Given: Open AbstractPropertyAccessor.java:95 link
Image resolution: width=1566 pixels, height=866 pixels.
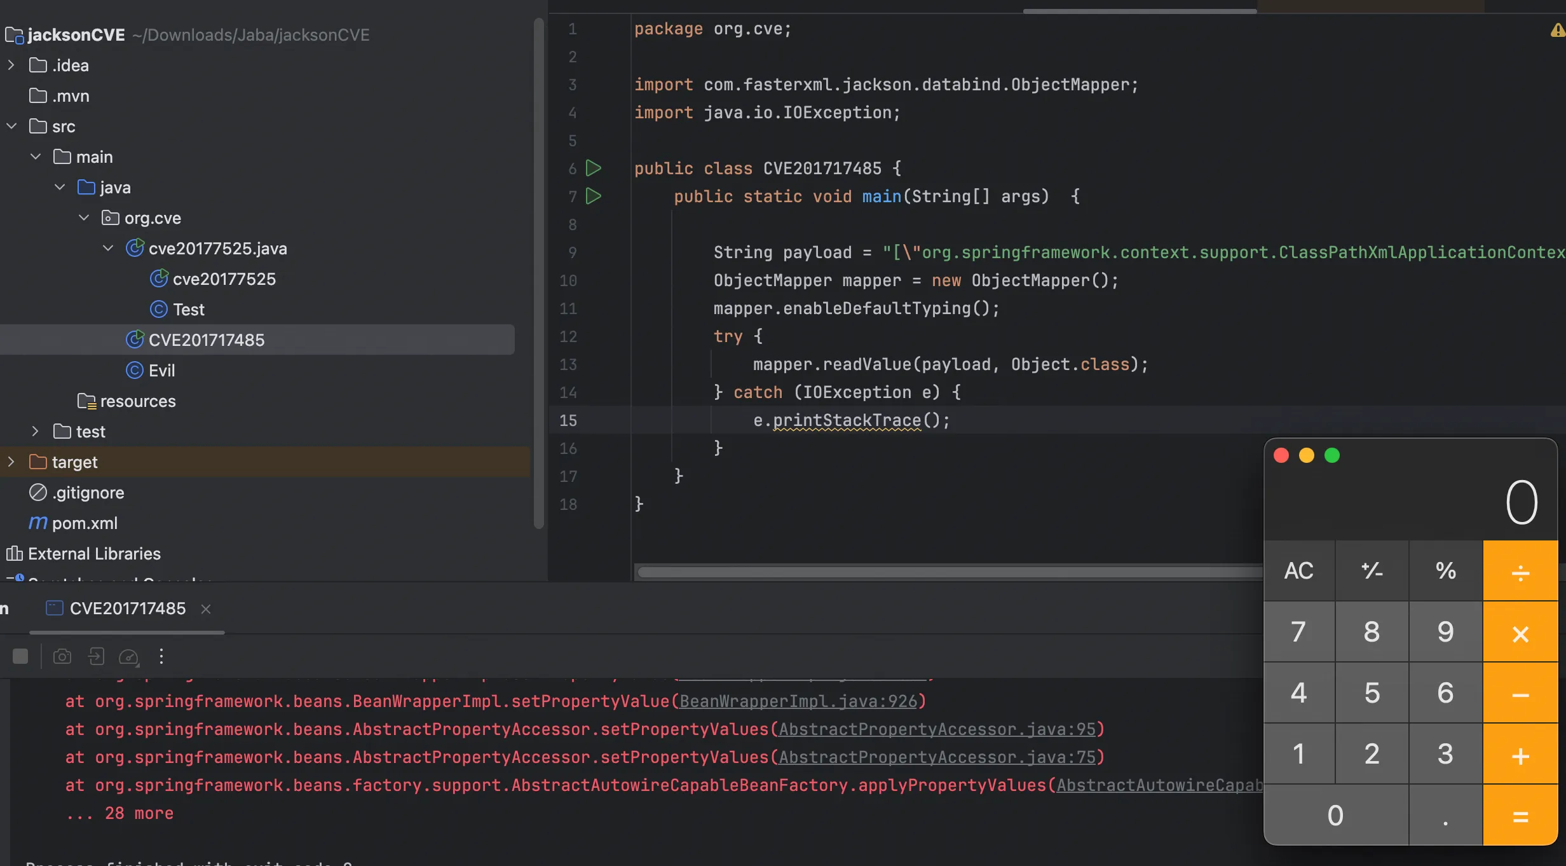Looking at the screenshot, I should 937,729.
